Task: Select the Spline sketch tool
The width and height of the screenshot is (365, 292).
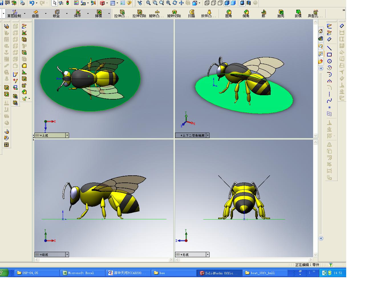Action: (329, 101)
